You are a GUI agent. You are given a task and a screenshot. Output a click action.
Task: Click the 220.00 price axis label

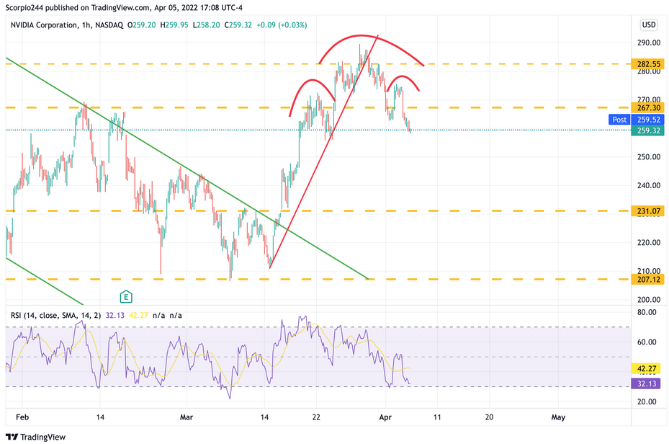tap(649, 242)
